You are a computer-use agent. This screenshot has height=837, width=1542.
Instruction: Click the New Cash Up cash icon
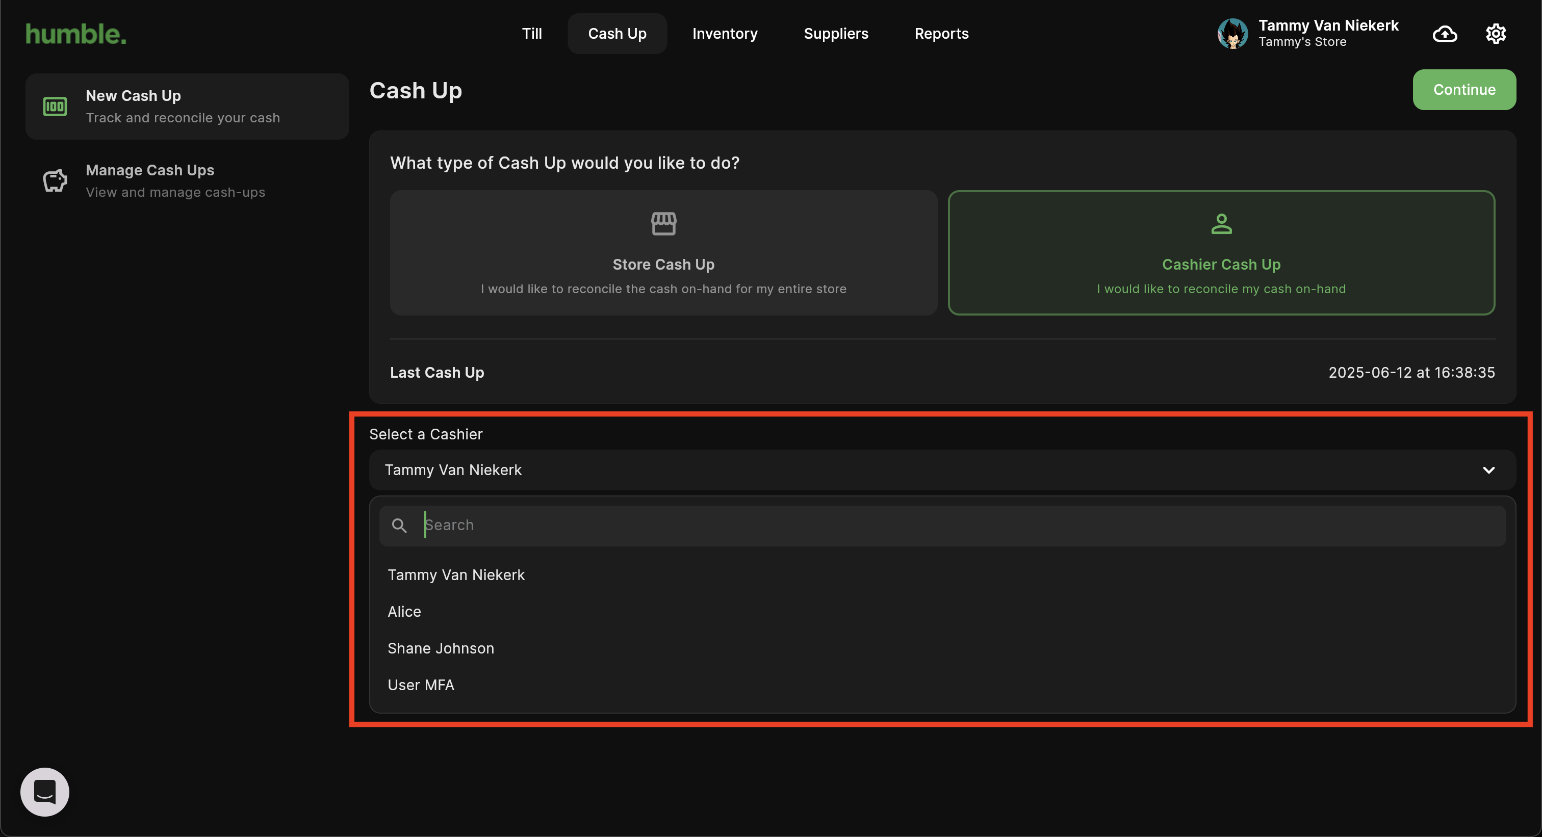(55, 107)
